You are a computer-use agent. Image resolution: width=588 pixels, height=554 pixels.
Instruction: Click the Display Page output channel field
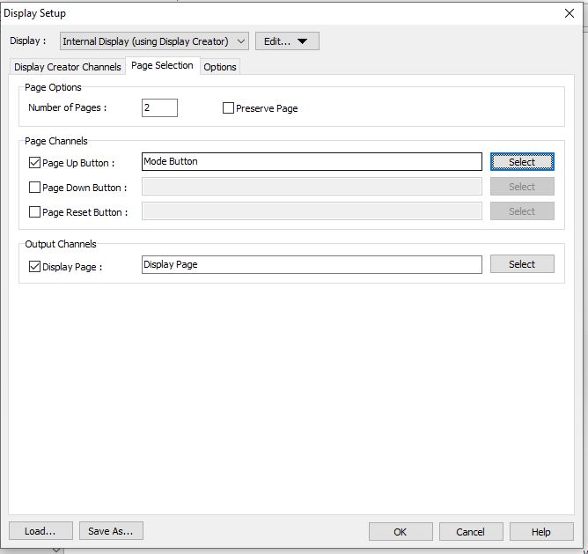tap(311, 264)
